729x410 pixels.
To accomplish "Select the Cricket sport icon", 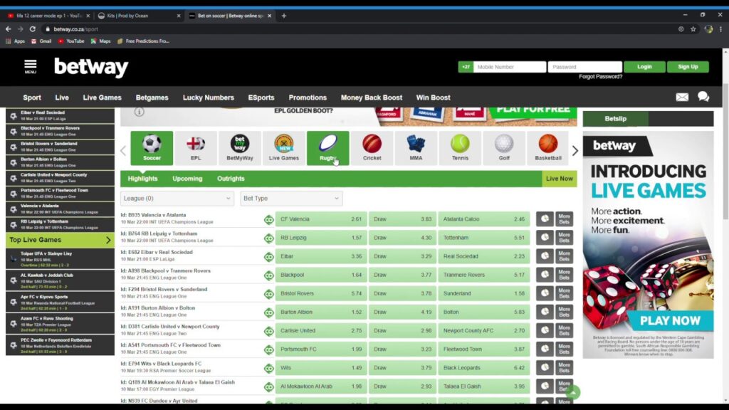I will click(372, 148).
